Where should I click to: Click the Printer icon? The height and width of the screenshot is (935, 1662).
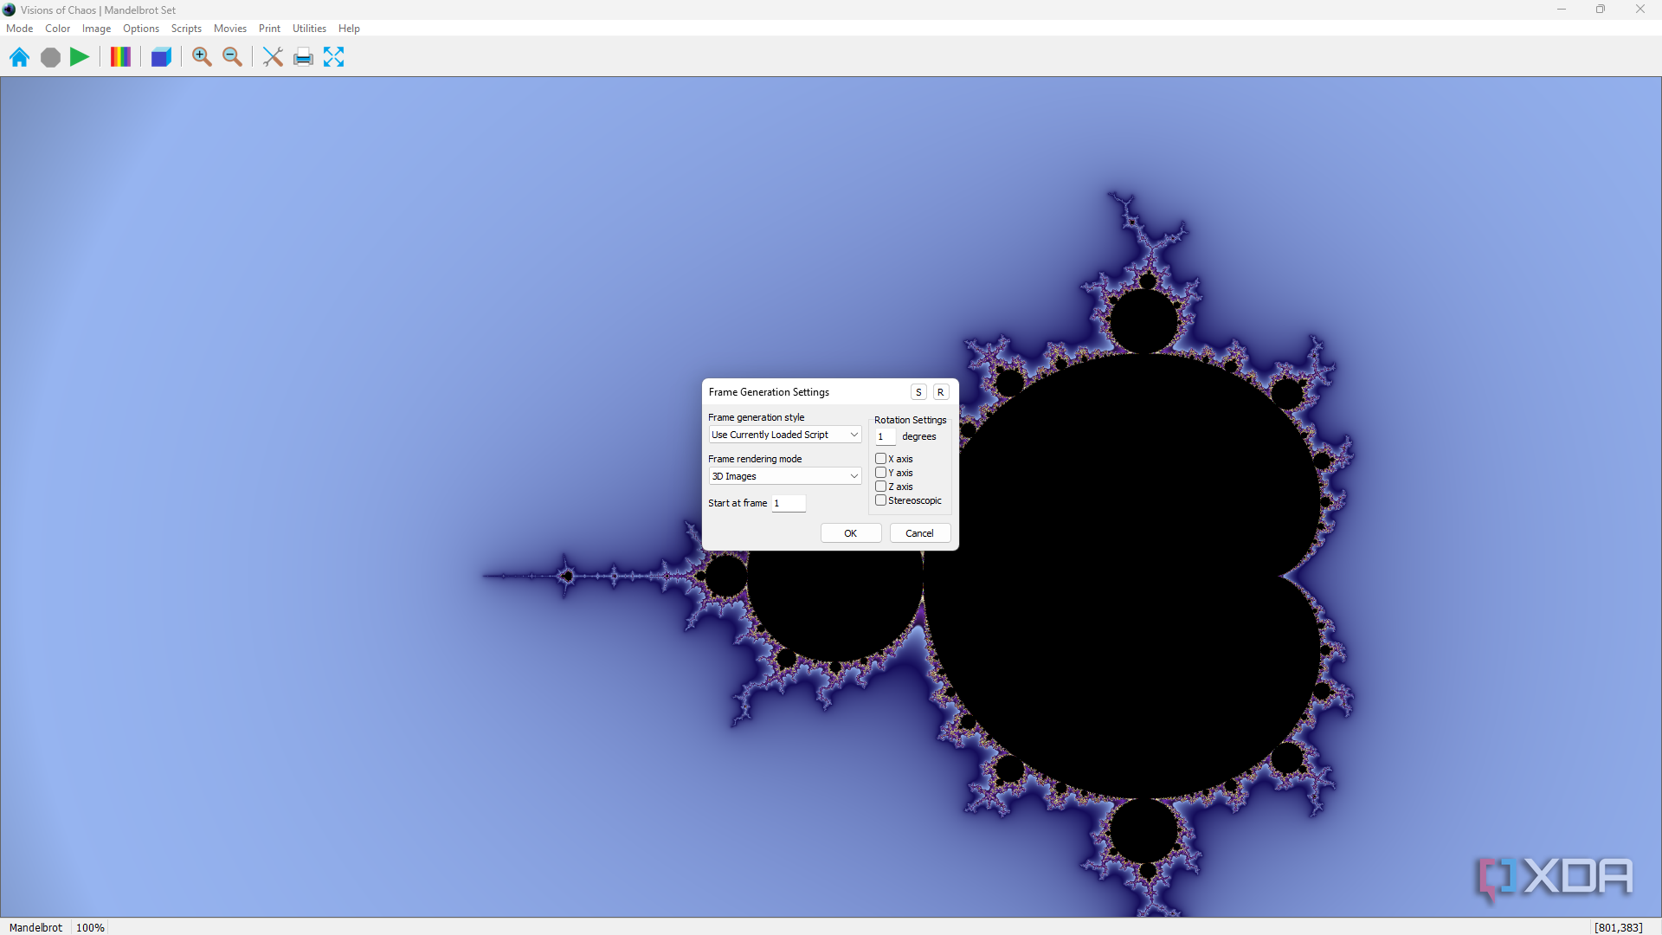coord(303,57)
